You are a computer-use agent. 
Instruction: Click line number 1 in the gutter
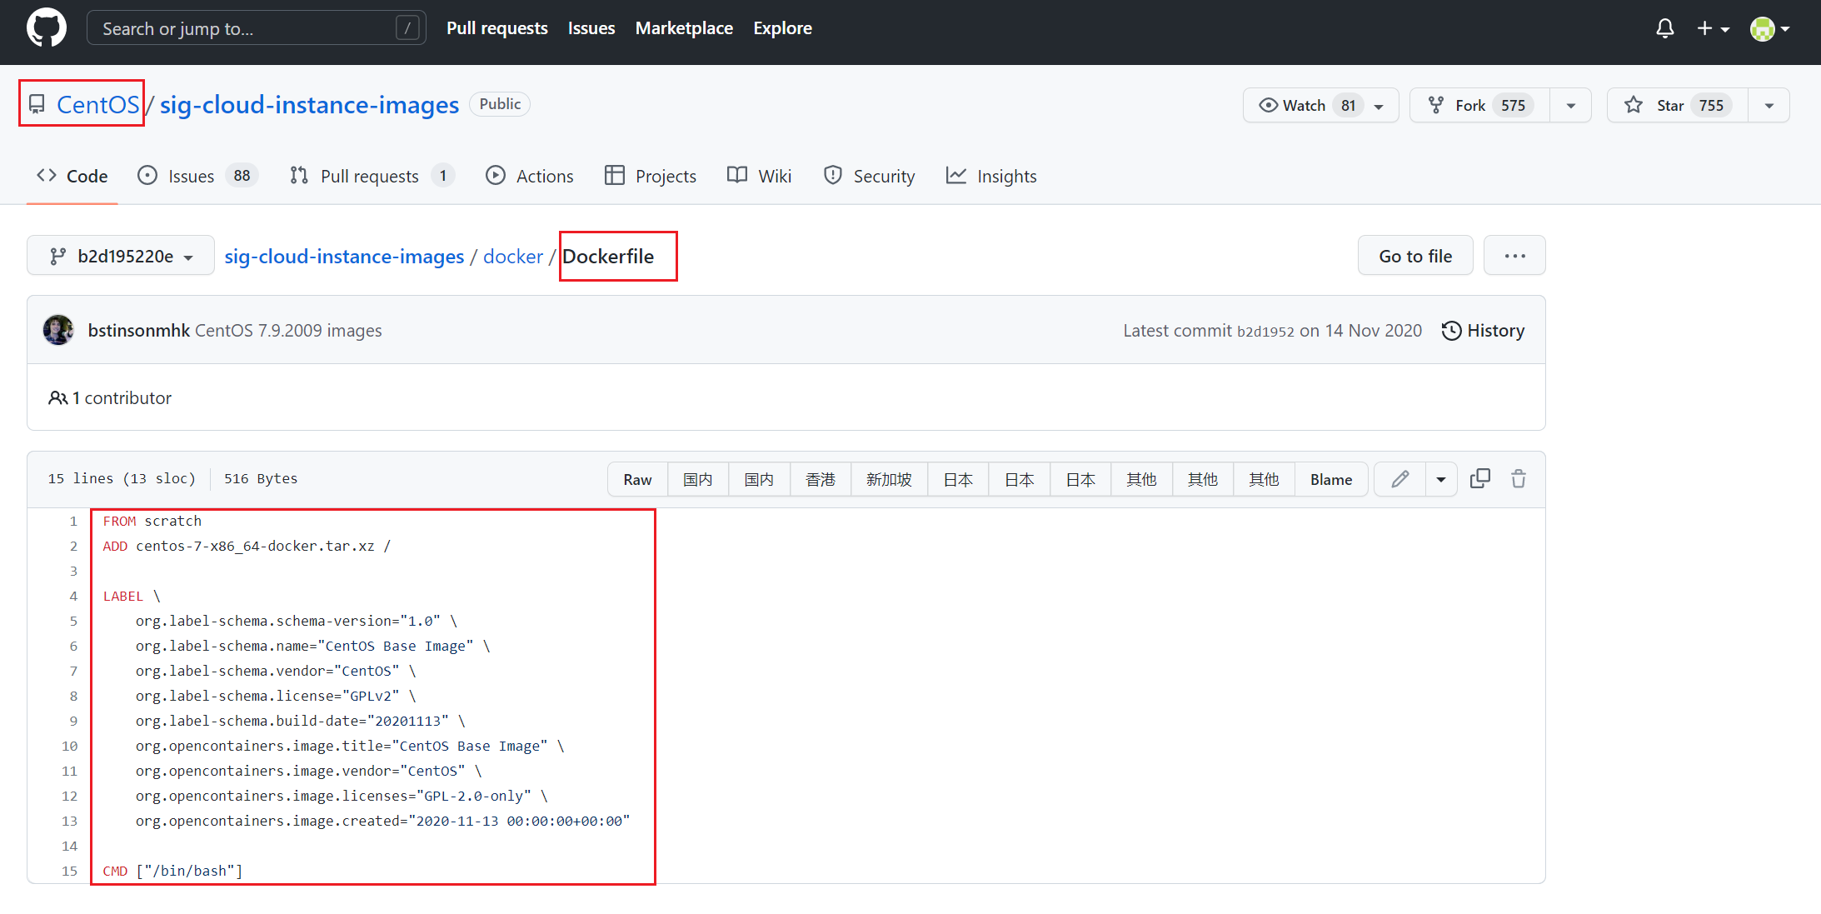pos(73,521)
